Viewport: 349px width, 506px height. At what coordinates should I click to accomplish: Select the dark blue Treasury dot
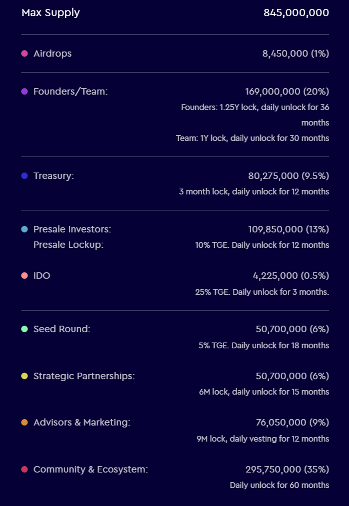[x=24, y=176]
